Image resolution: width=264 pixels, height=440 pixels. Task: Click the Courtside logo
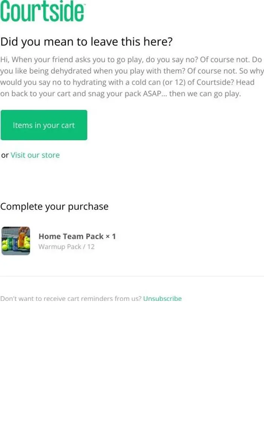(x=43, y=11)
